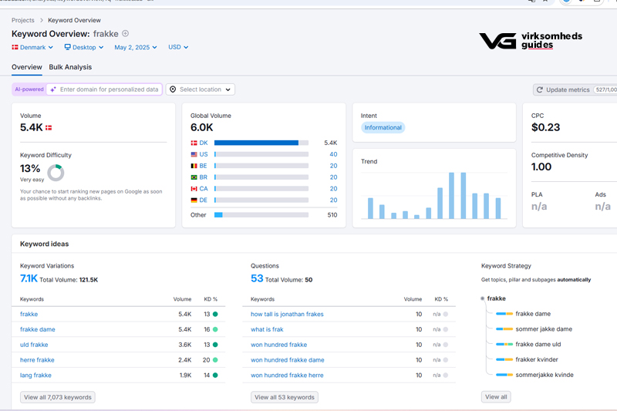Viewport: 617px width, 411px height.
Task: Click the Keyword Difficulty donut chart
Action: (x=56, y=173)
